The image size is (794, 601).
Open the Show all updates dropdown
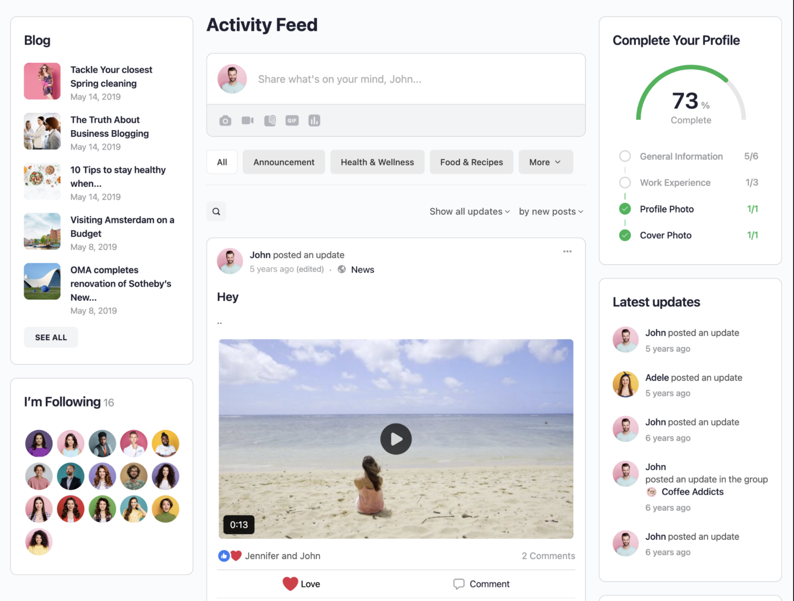[470, 212]
